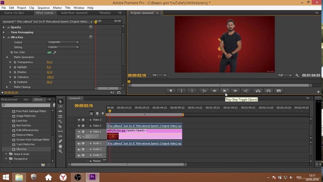Screen dimensions: 323x182
Task: Toggle Video 3 track output eye
Action: pos(79,120)
